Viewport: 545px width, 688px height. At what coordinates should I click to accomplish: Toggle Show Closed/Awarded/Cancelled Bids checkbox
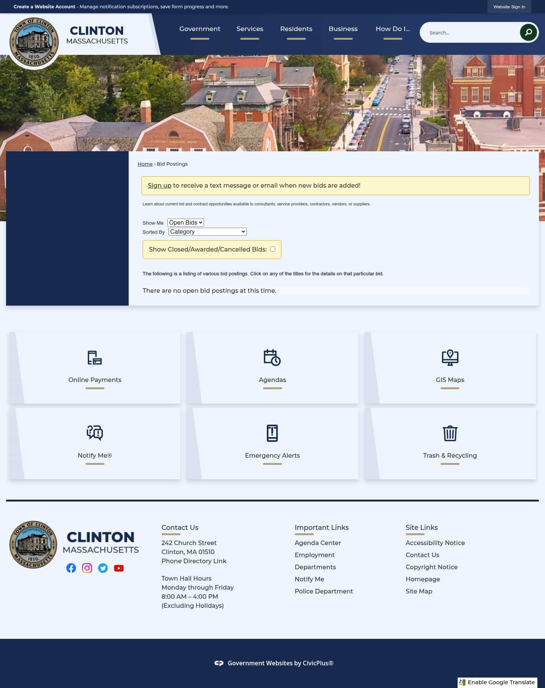tap(272, 249)
